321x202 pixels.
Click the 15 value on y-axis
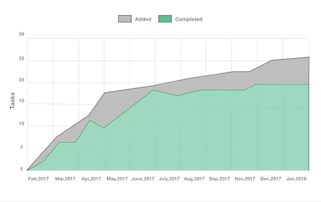click(21, 100)
